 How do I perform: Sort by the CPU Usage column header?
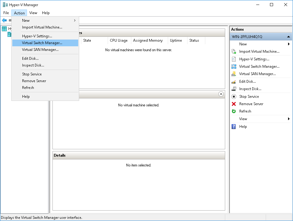tap(119, 40)
